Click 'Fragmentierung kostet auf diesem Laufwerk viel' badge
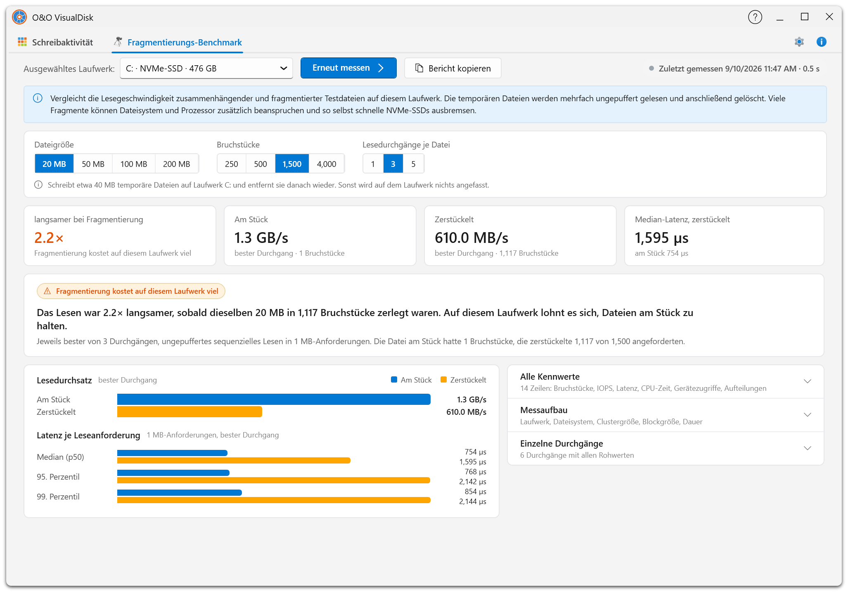The image size is (848, 592). 131,291
